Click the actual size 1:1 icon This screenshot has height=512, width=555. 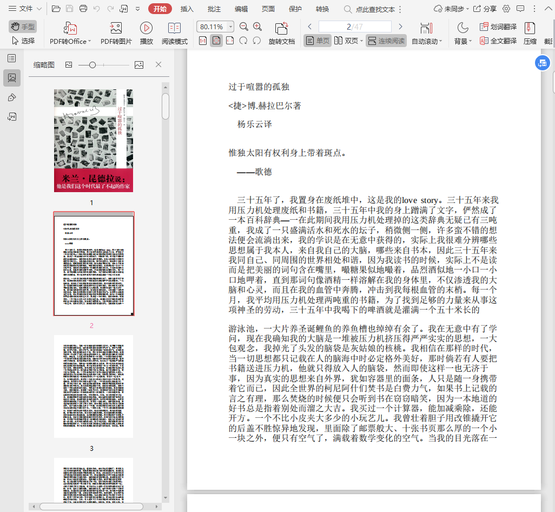pos(203,41)
